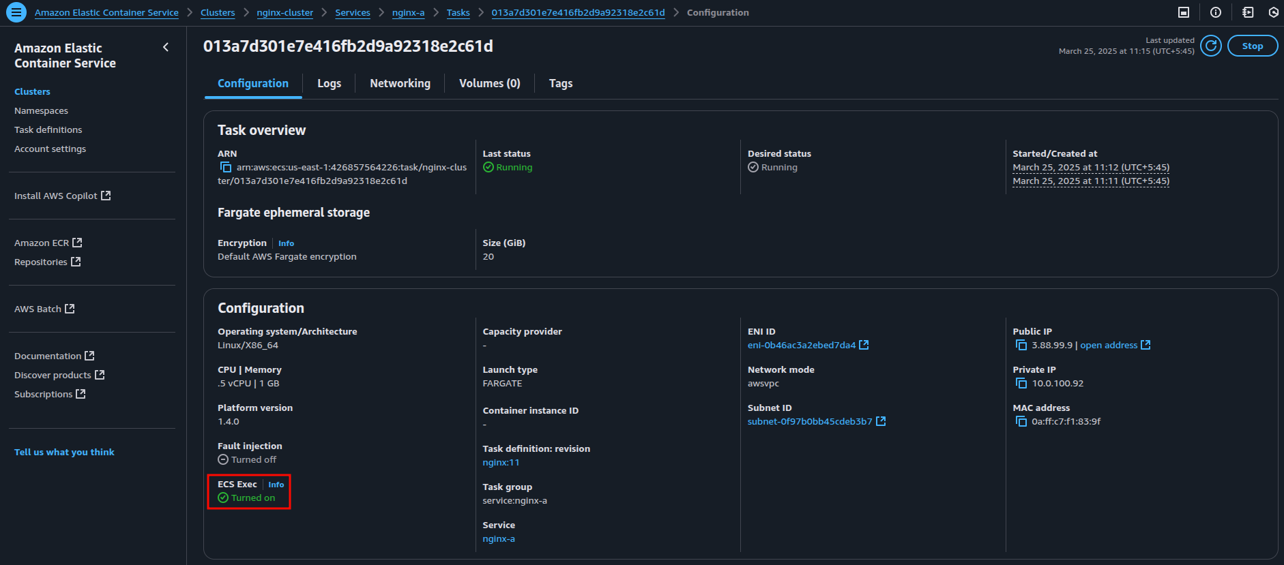Click the subnet-0f97b0bb45cdeb3b7 link

[x=809, y=421]
